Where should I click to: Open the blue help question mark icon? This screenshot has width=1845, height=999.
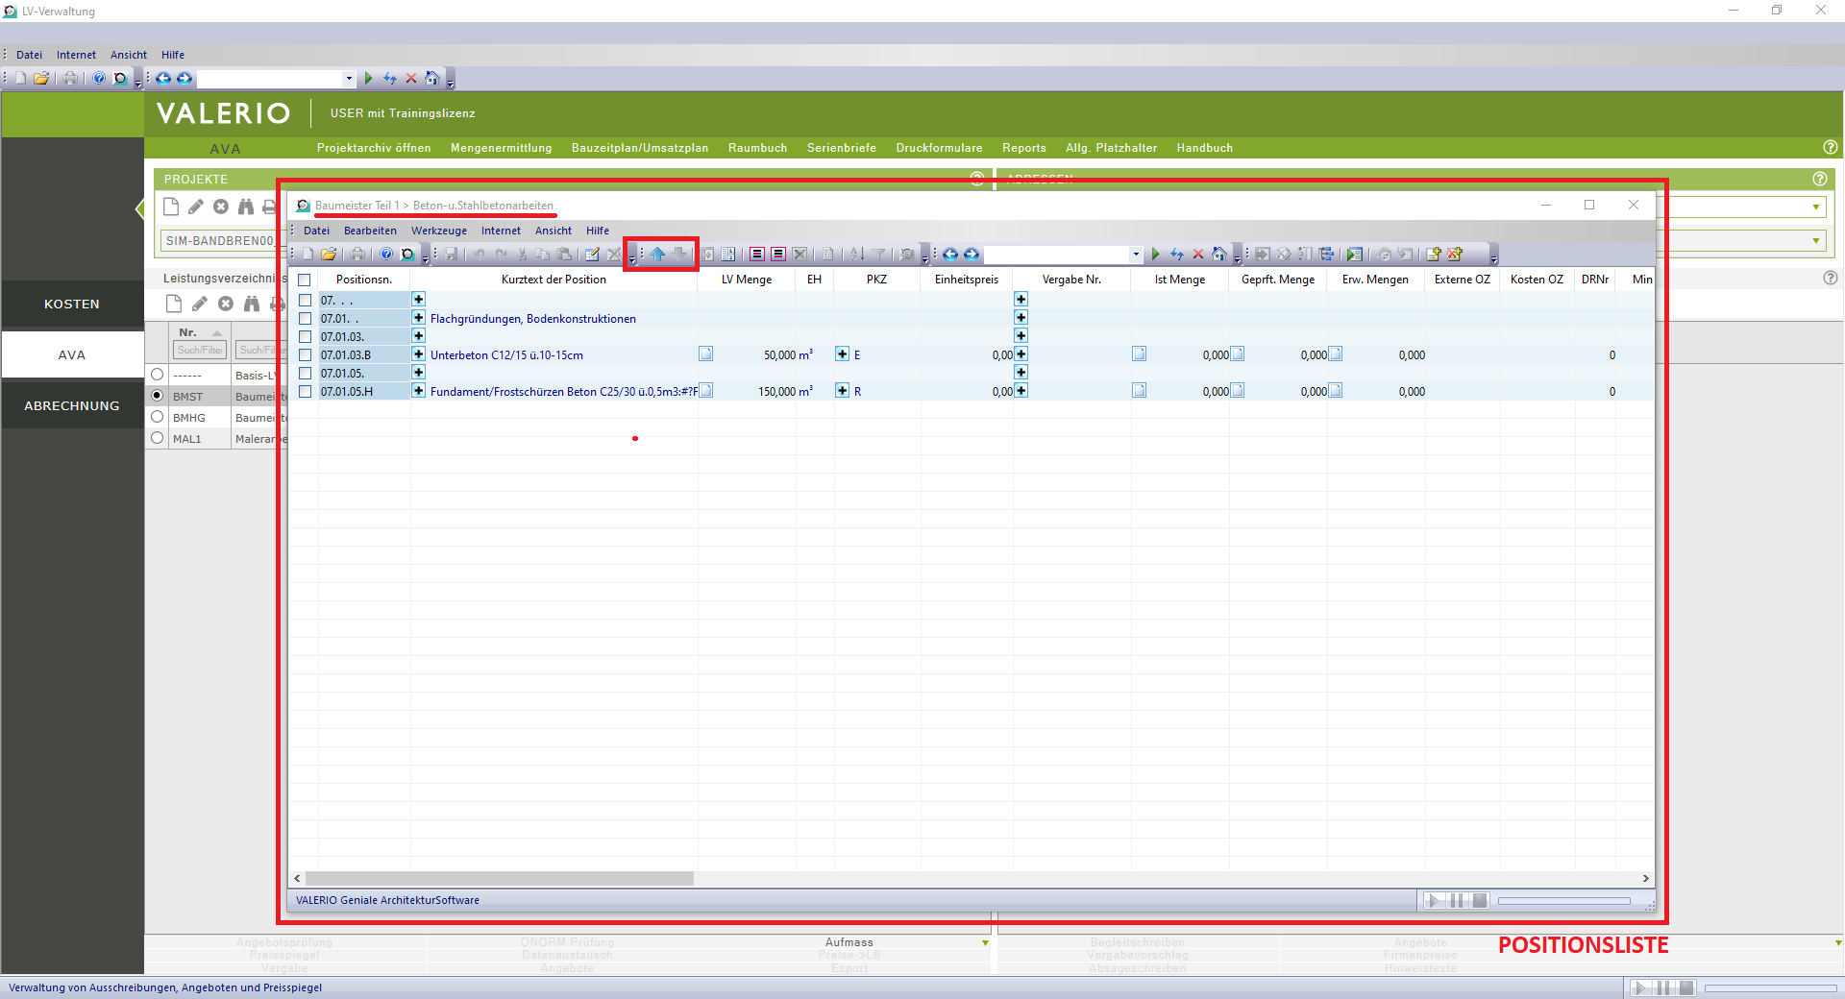click(386, 255)
